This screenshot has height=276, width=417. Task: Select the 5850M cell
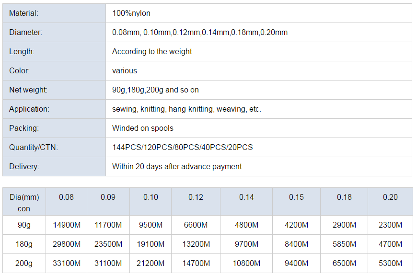point(344,244)
